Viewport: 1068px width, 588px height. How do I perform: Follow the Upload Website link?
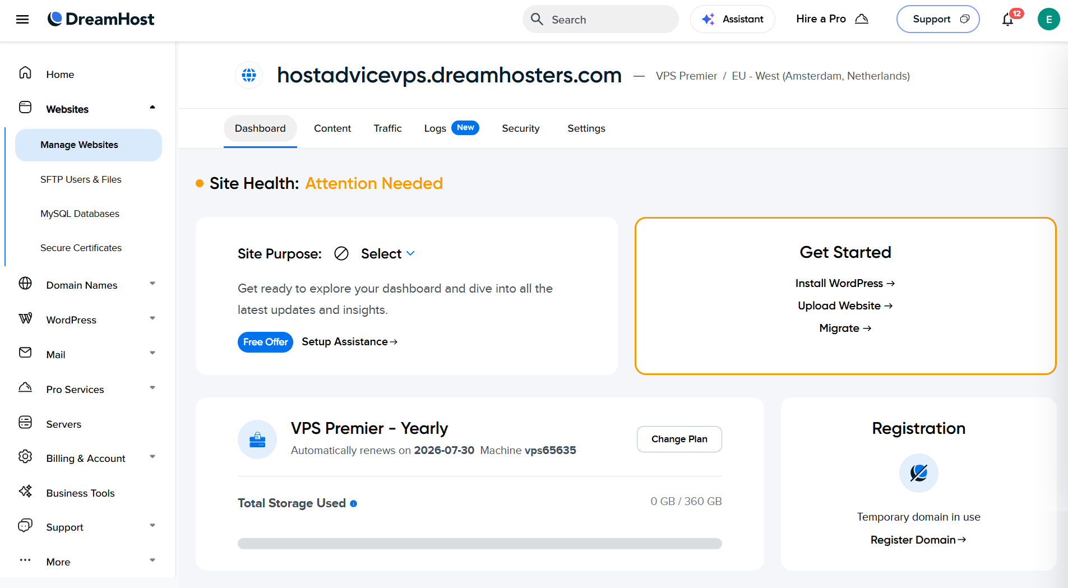(845, 305)
